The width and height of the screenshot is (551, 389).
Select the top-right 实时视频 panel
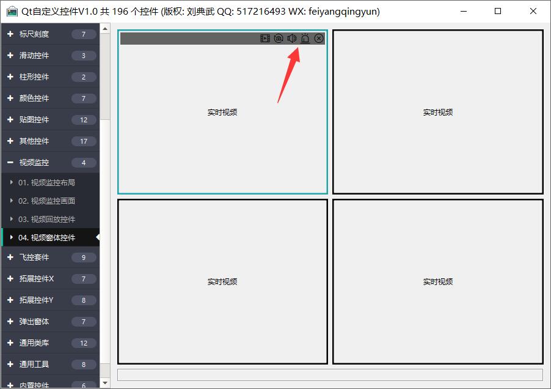437,112
